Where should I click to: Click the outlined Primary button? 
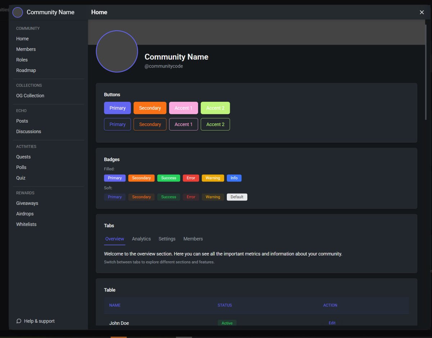[117, 124]
